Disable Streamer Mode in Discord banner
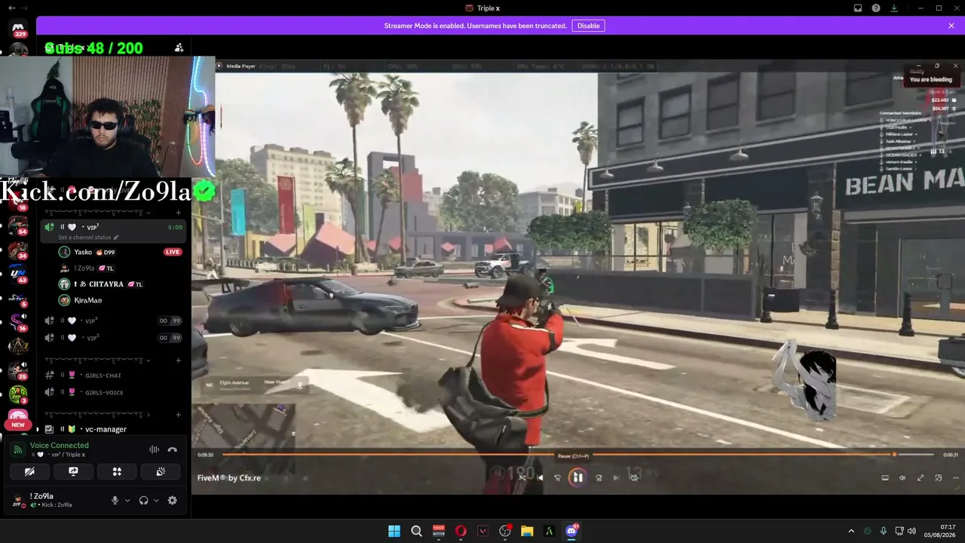Screen dimensions: 965x543 [588, 26]
